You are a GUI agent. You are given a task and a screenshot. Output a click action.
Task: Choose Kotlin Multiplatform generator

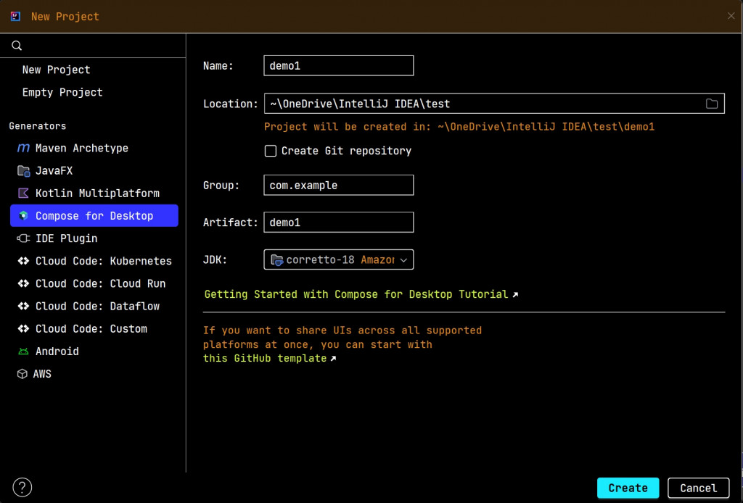tap(97, 193)
